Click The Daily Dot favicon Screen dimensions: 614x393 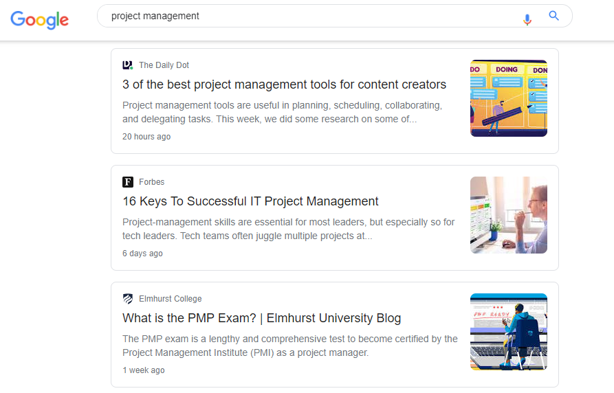pos(127,65)
